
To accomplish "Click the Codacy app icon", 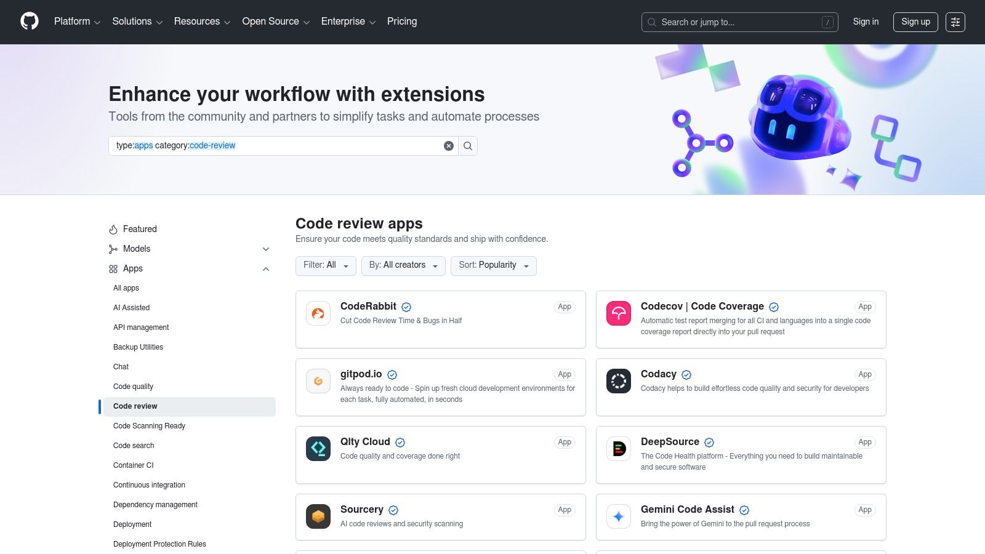I will (x=619, y=381).
